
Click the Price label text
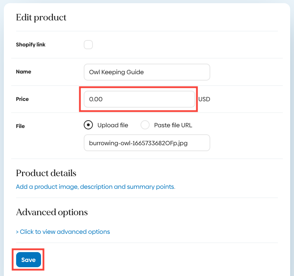pyautogui.click(x=22, y=99)
